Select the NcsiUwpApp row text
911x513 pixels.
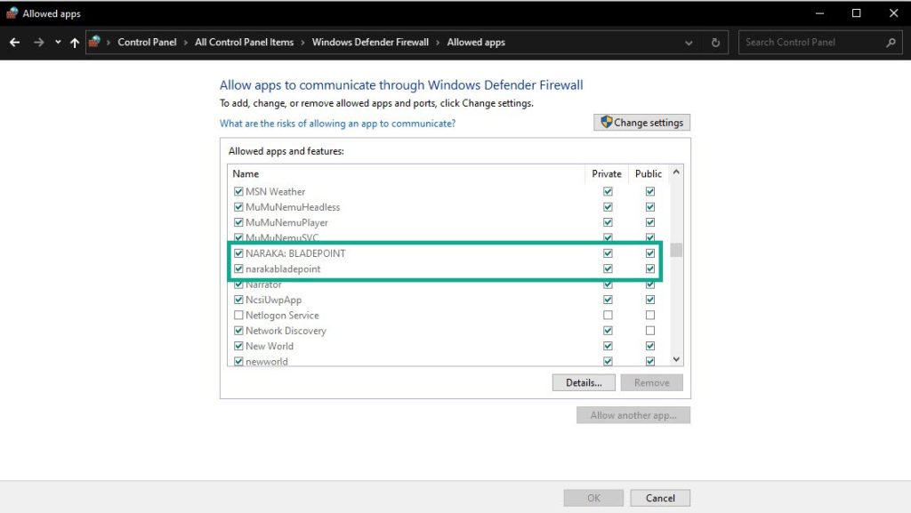coord(274,300)
